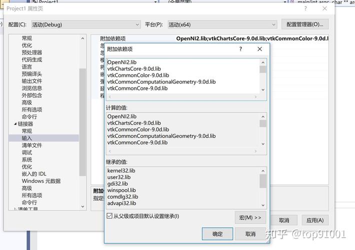Click 取消 in the Project1 property page

(284, 220)
